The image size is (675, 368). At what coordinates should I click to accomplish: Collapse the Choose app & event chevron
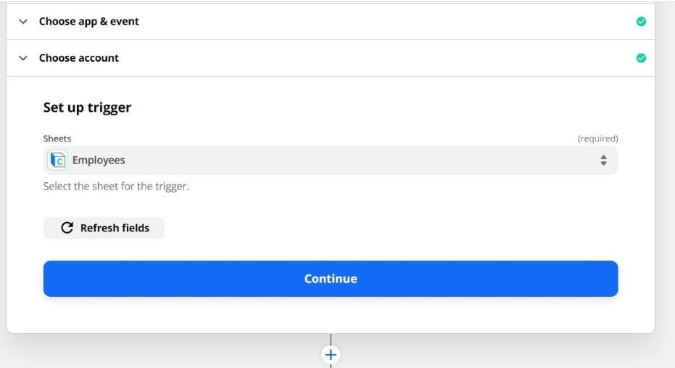point(23,22)
